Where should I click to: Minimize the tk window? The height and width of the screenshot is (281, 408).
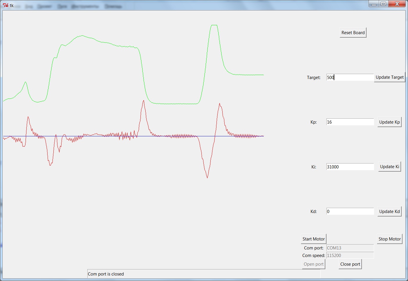(x=374, y=4)
